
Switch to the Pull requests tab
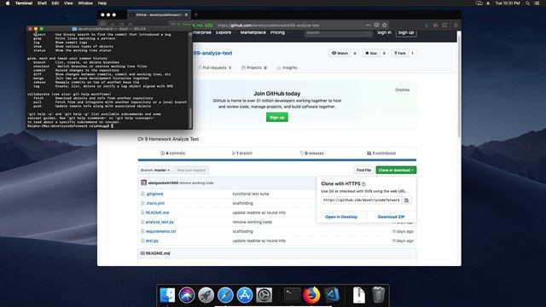(x=214, y=67)
